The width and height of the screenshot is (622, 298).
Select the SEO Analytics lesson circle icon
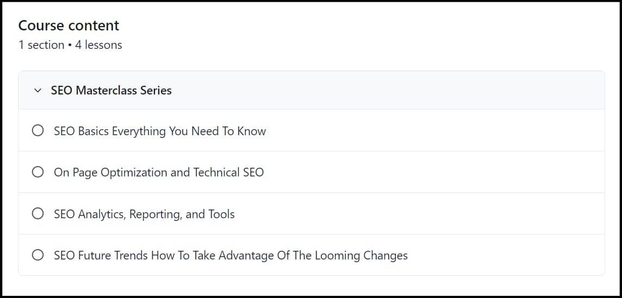coord(38,214)
